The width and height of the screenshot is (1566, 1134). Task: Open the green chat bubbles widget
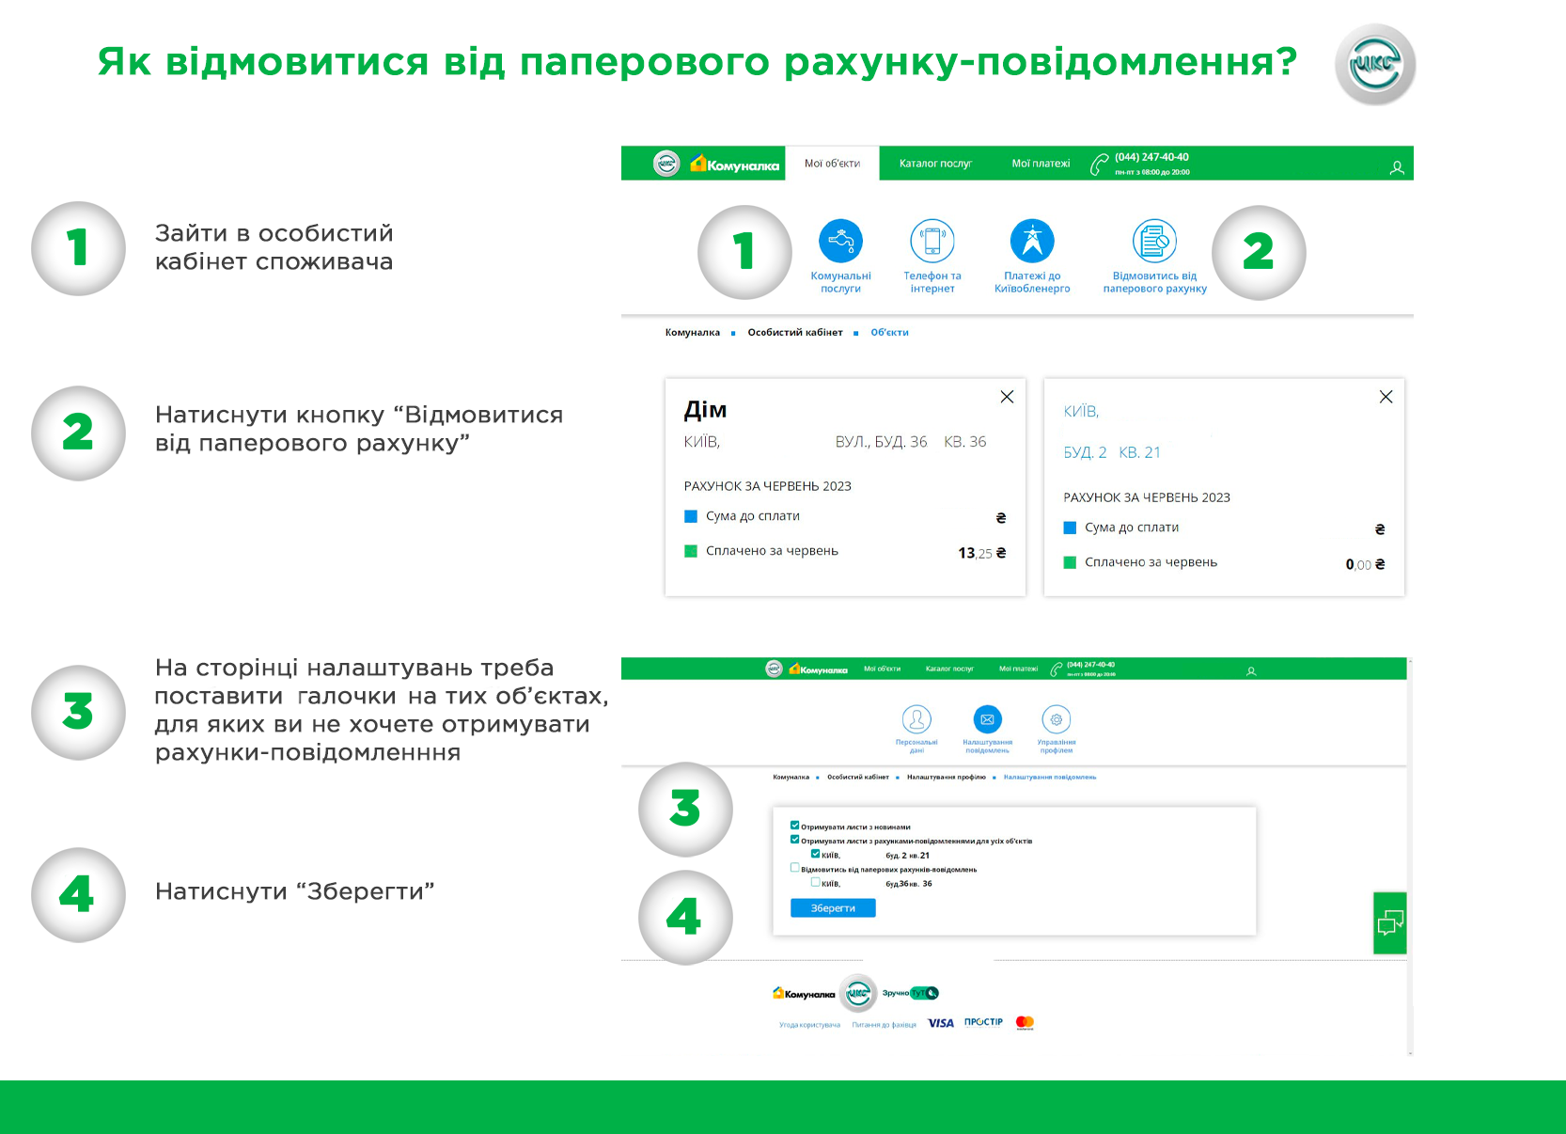coord(1389,923)
